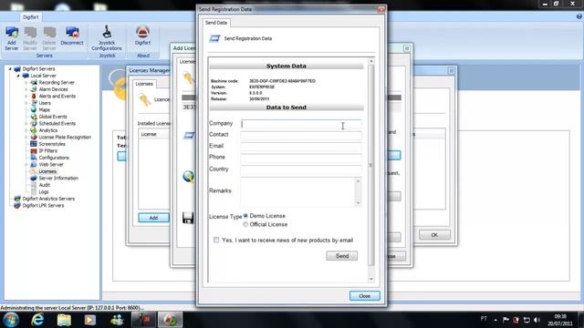Click the vertical scrollbar of the data form
The width and height of the screenshot is (584, 328).
pyautogui.click(x=371, y=166)
